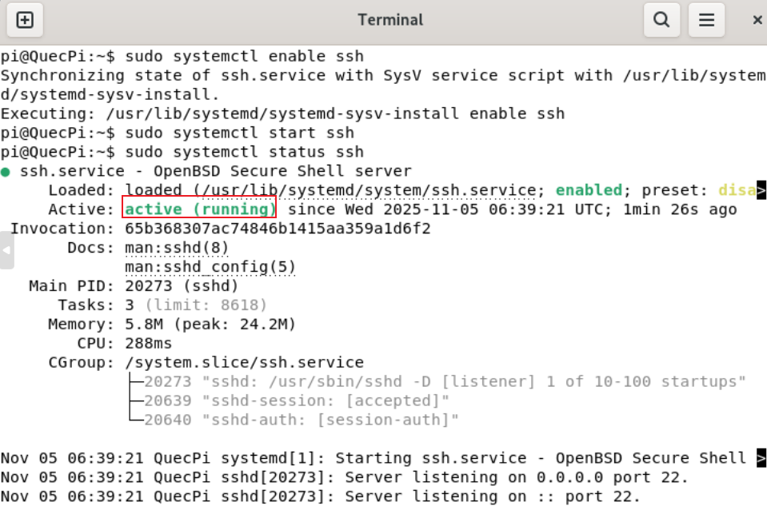Open the man:sshd_config(5) link
The height and width of the screenshot is (506, 767).
click(x=210, y=267)
